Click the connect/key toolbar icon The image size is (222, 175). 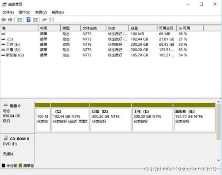44,20
